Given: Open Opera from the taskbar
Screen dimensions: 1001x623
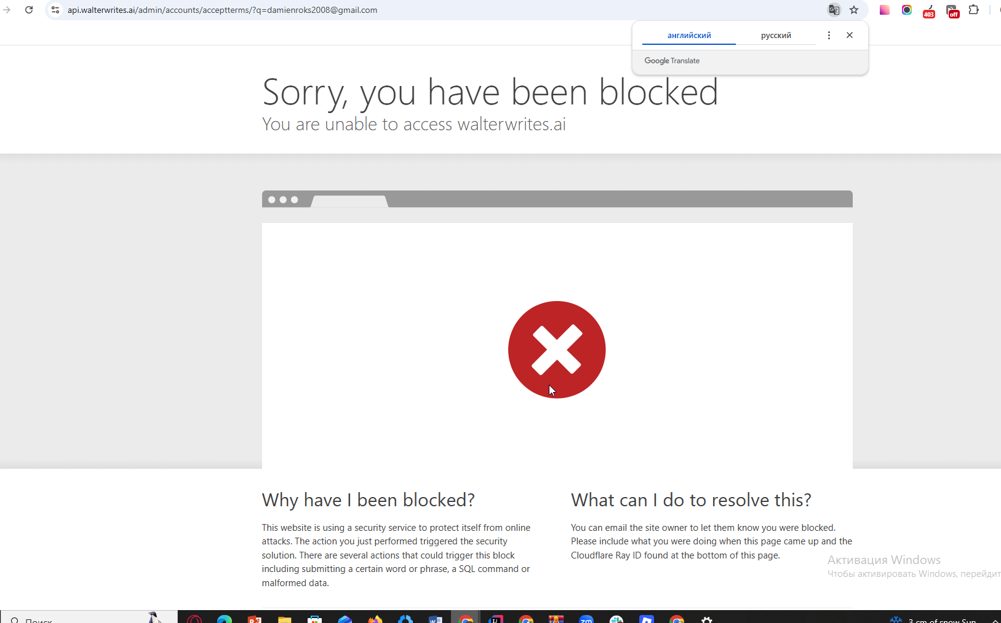Looking at the screenshot, I should pyautogui.click(x=194, y=619).
